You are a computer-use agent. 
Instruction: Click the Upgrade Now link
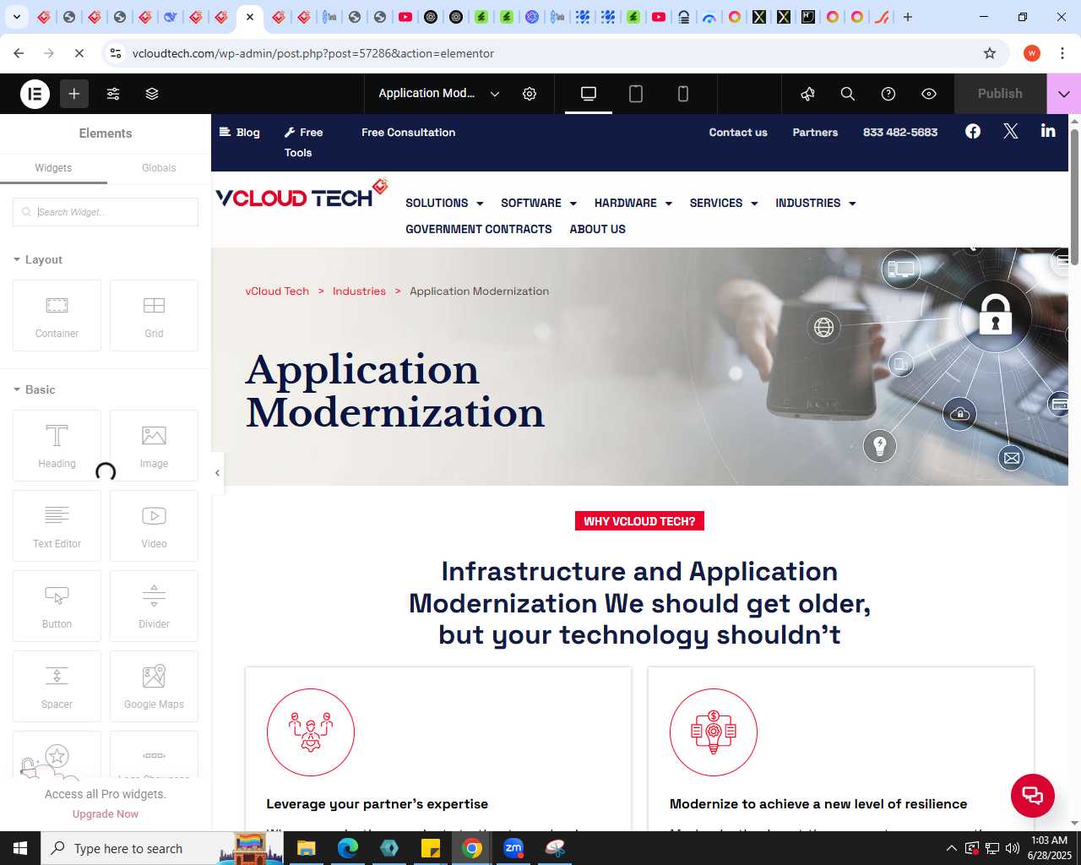(106, 814)
